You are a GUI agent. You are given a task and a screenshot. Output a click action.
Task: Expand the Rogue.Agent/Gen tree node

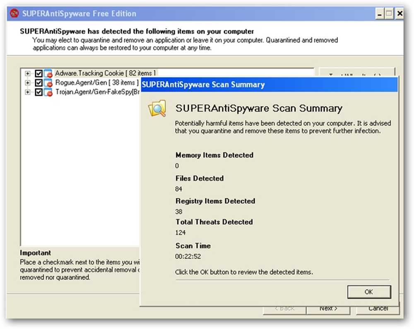[27, 83]
